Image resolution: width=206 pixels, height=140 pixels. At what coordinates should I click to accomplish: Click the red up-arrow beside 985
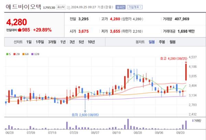coord(20,30)
